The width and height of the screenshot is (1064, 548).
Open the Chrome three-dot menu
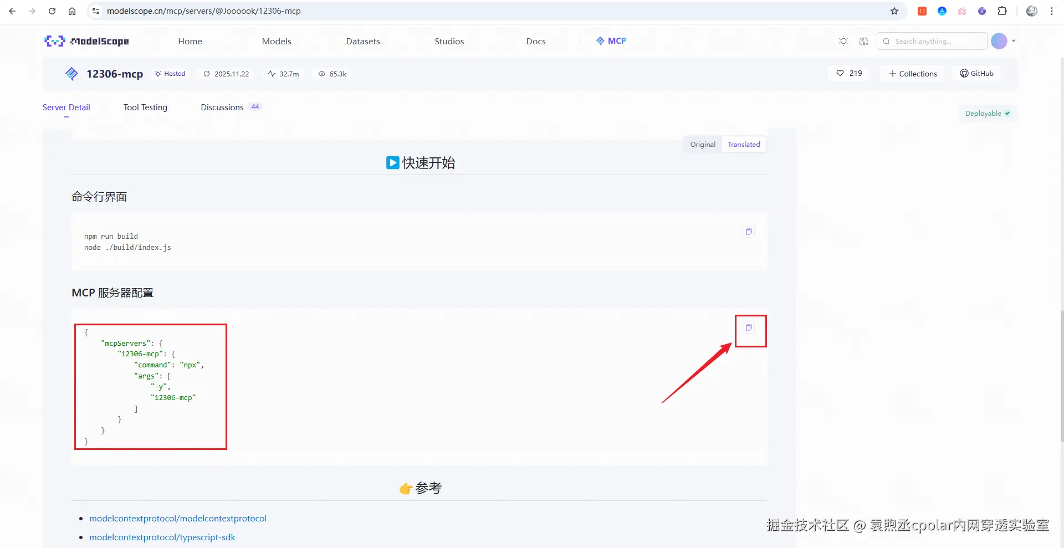click(1052, 11)
